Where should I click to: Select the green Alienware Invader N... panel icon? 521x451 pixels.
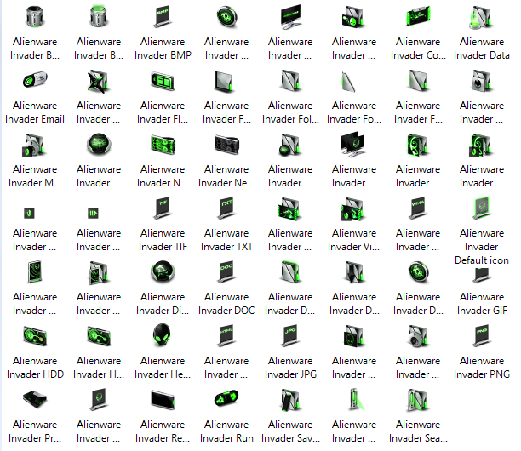pyautogui.click(x=163, y=145)
